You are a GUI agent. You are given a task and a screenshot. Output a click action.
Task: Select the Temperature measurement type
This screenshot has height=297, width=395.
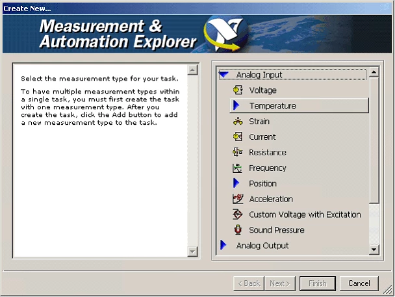click(272, 106)
